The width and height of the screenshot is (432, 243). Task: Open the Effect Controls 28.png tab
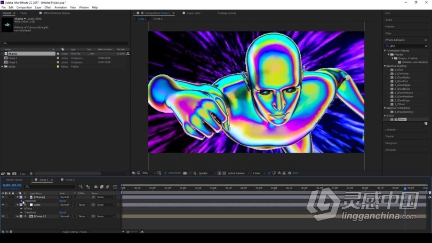coord(57,13)
